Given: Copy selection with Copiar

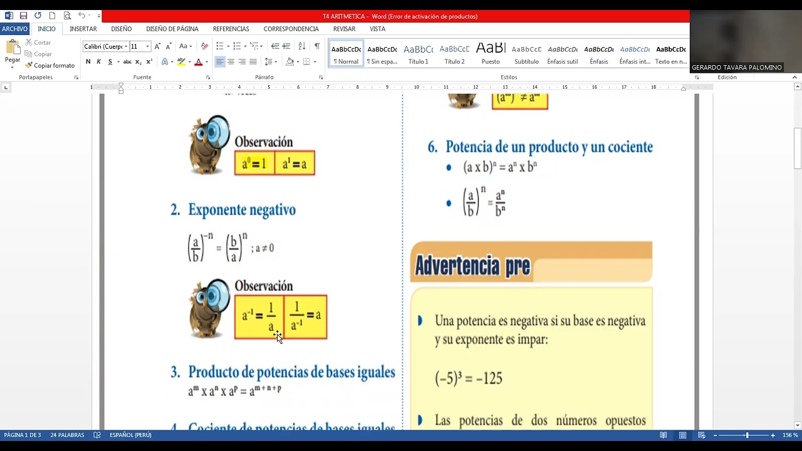Looking at the screenshot, I should pyautogui.click(x=38, y=54).
